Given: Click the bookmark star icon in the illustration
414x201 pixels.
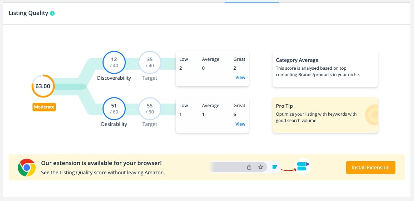Looking at the screenshot, I should tap(261, 167).
